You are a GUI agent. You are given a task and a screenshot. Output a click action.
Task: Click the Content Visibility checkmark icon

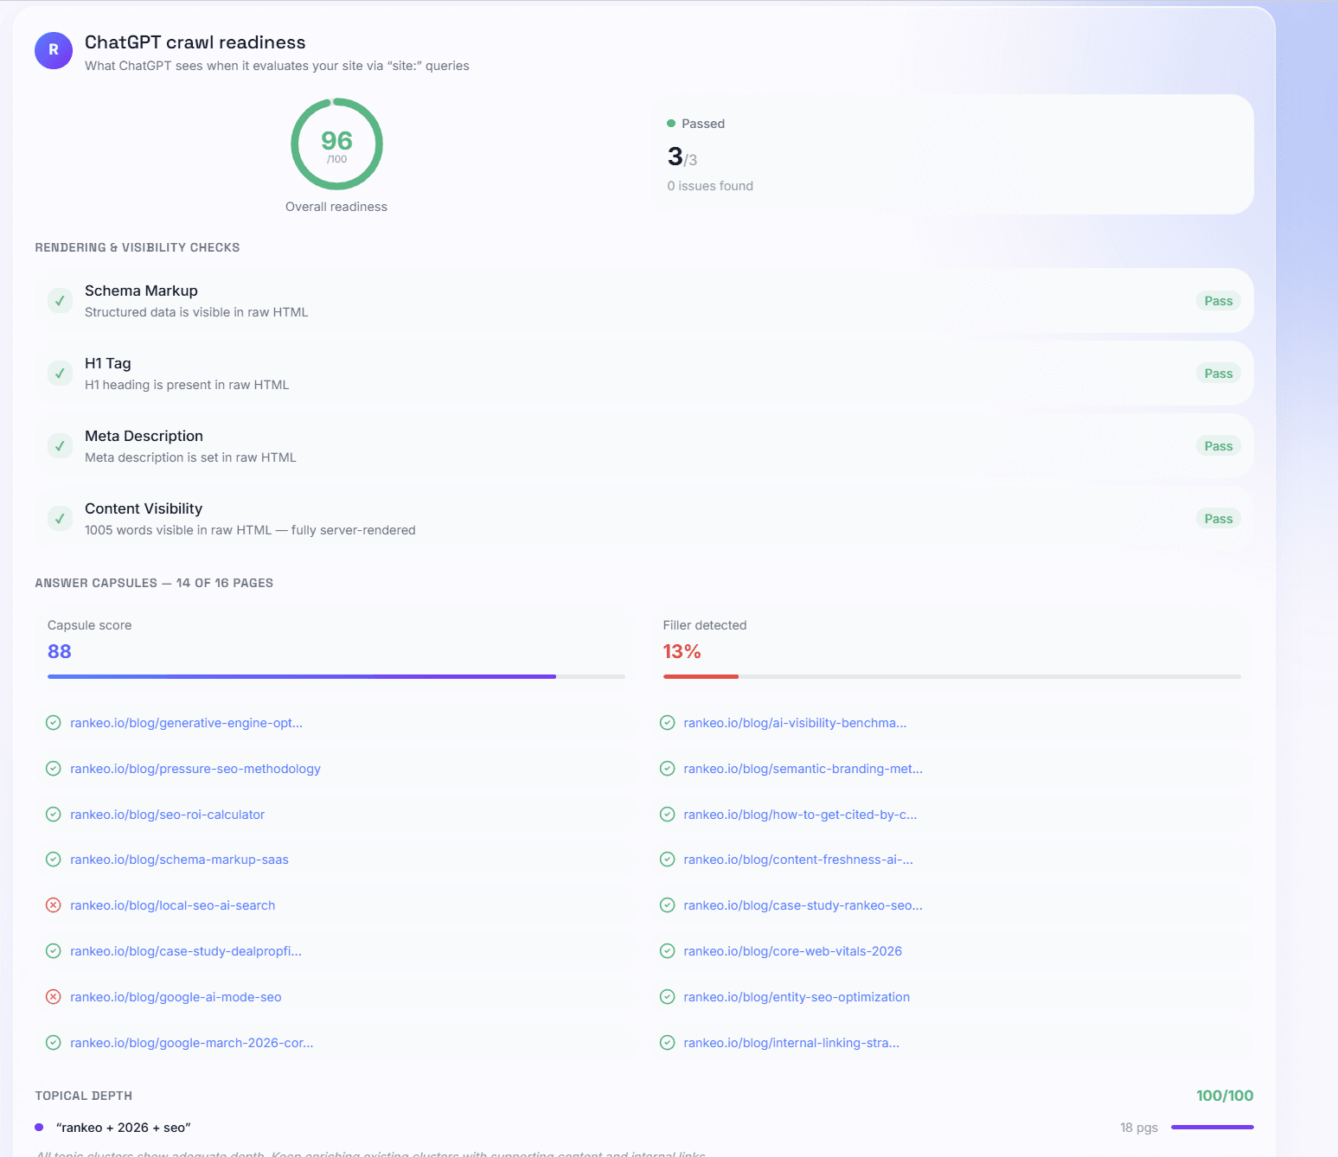click(60, 519)
